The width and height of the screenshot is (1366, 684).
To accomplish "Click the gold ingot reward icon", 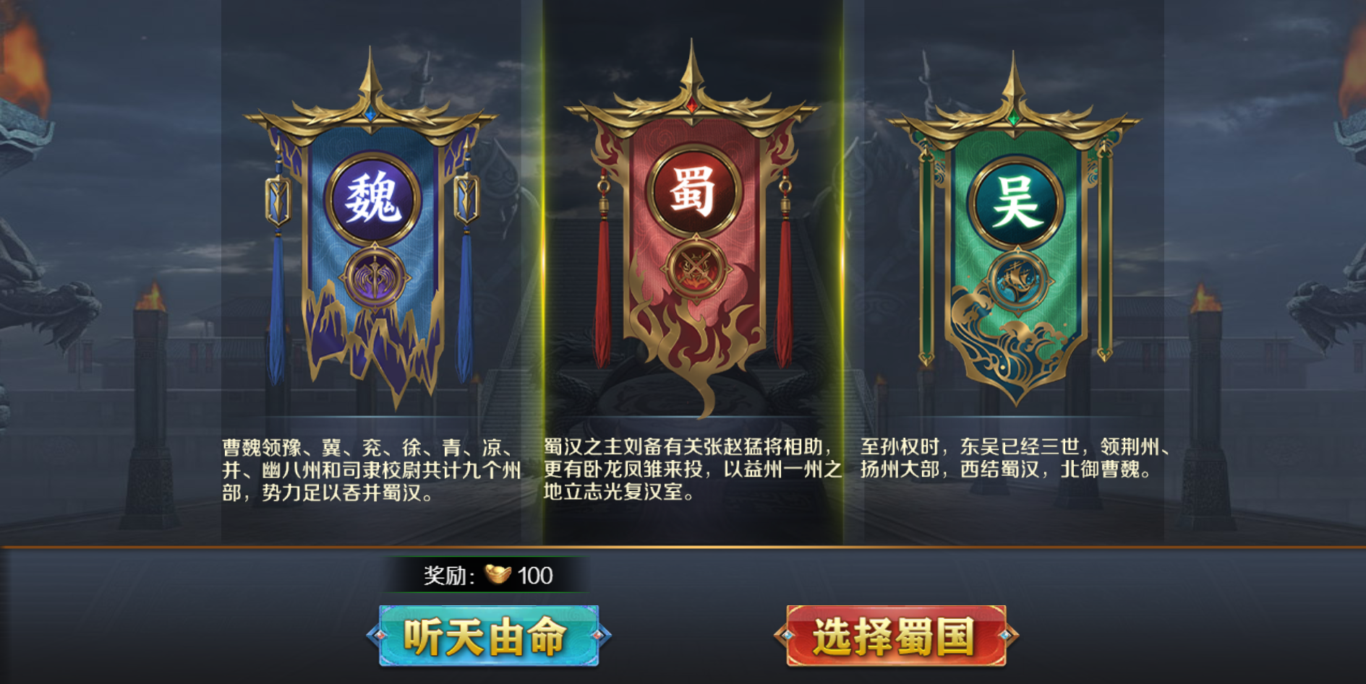I will [x=498, y=574].
